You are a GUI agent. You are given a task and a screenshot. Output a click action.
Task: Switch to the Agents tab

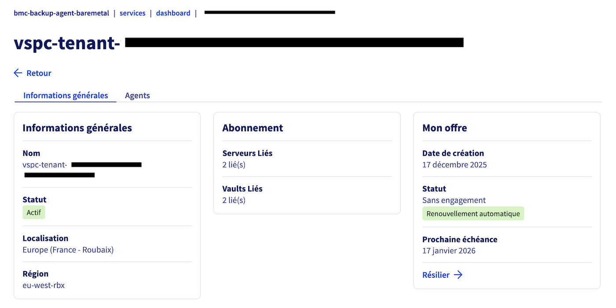(x=137, y=95)
